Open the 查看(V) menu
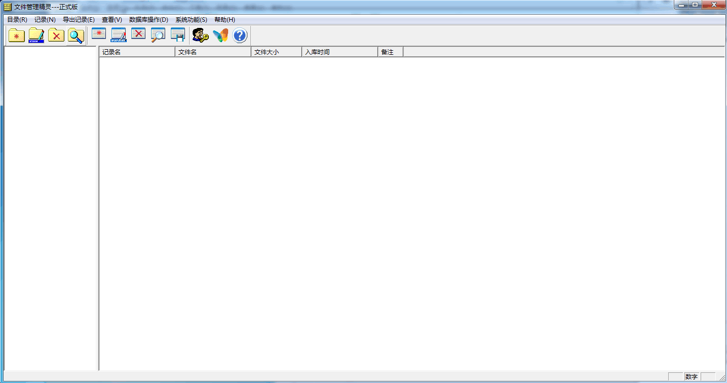 pos(112,20)
